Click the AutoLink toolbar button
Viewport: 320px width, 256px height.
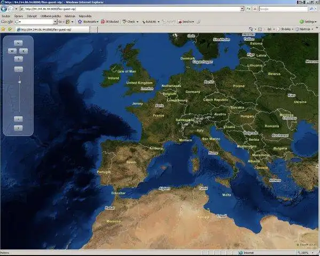(x=149, y=22)
